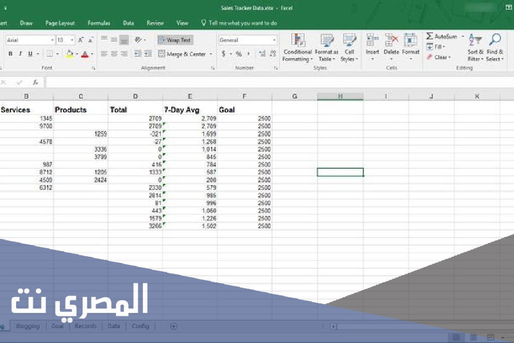Click the Find & Select magnifier icon
The image size is (514, 343).
495,40
